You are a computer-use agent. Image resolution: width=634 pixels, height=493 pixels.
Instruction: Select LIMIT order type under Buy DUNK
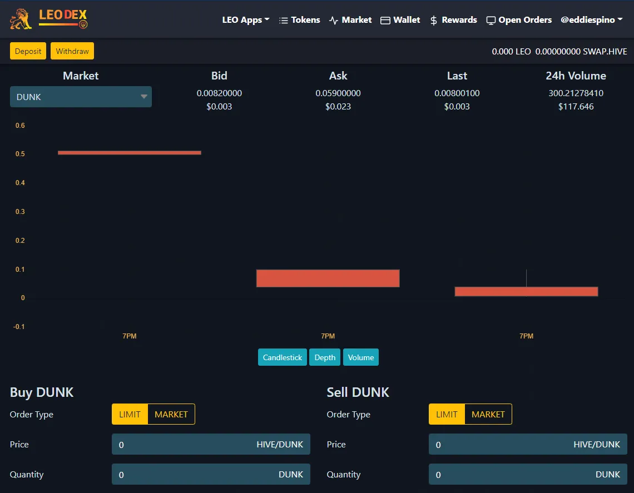(x=130, y=414)
